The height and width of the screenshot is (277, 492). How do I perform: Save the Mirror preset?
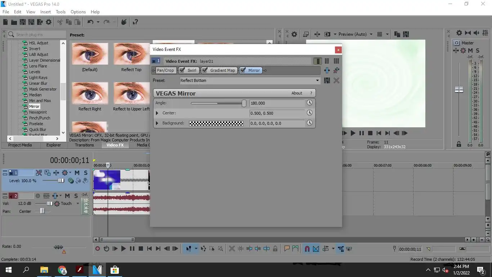pos(327,80)
